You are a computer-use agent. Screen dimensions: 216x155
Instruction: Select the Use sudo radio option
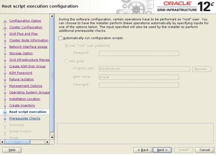[x=67, y=61]
